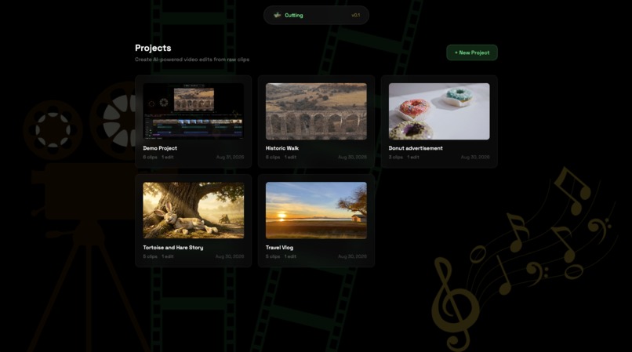Open the Donut advertisement thumbnail
The height and width of the screenshot is (352, 632).
coord(439,111)
